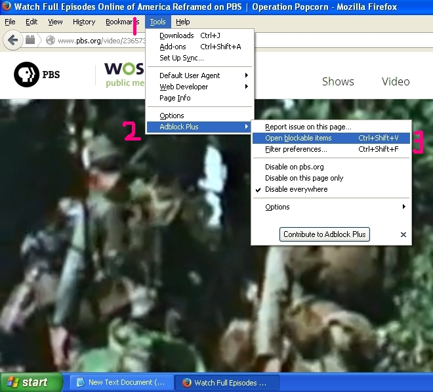Choose Options in the Tools menu

coord(199,116)
